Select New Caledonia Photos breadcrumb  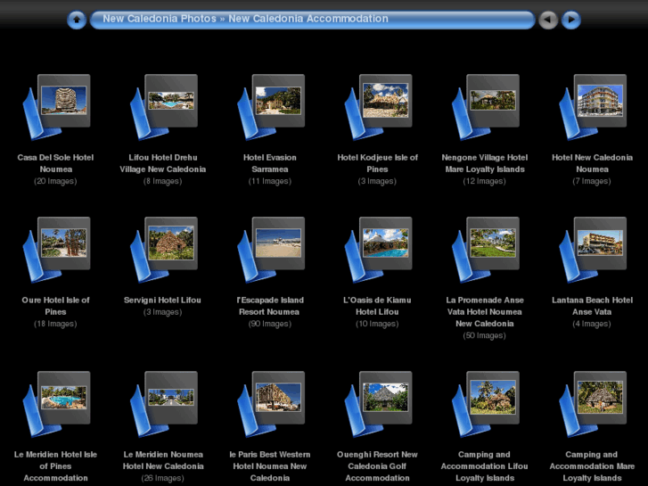point(159,19)
